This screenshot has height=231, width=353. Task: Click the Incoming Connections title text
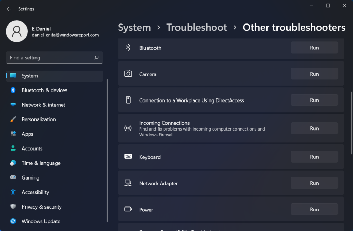[164, 123]
